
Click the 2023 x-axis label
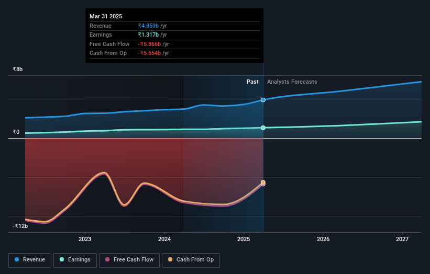(x=85, y=239)
